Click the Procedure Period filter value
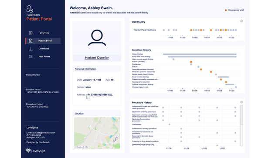 point(37,107)
